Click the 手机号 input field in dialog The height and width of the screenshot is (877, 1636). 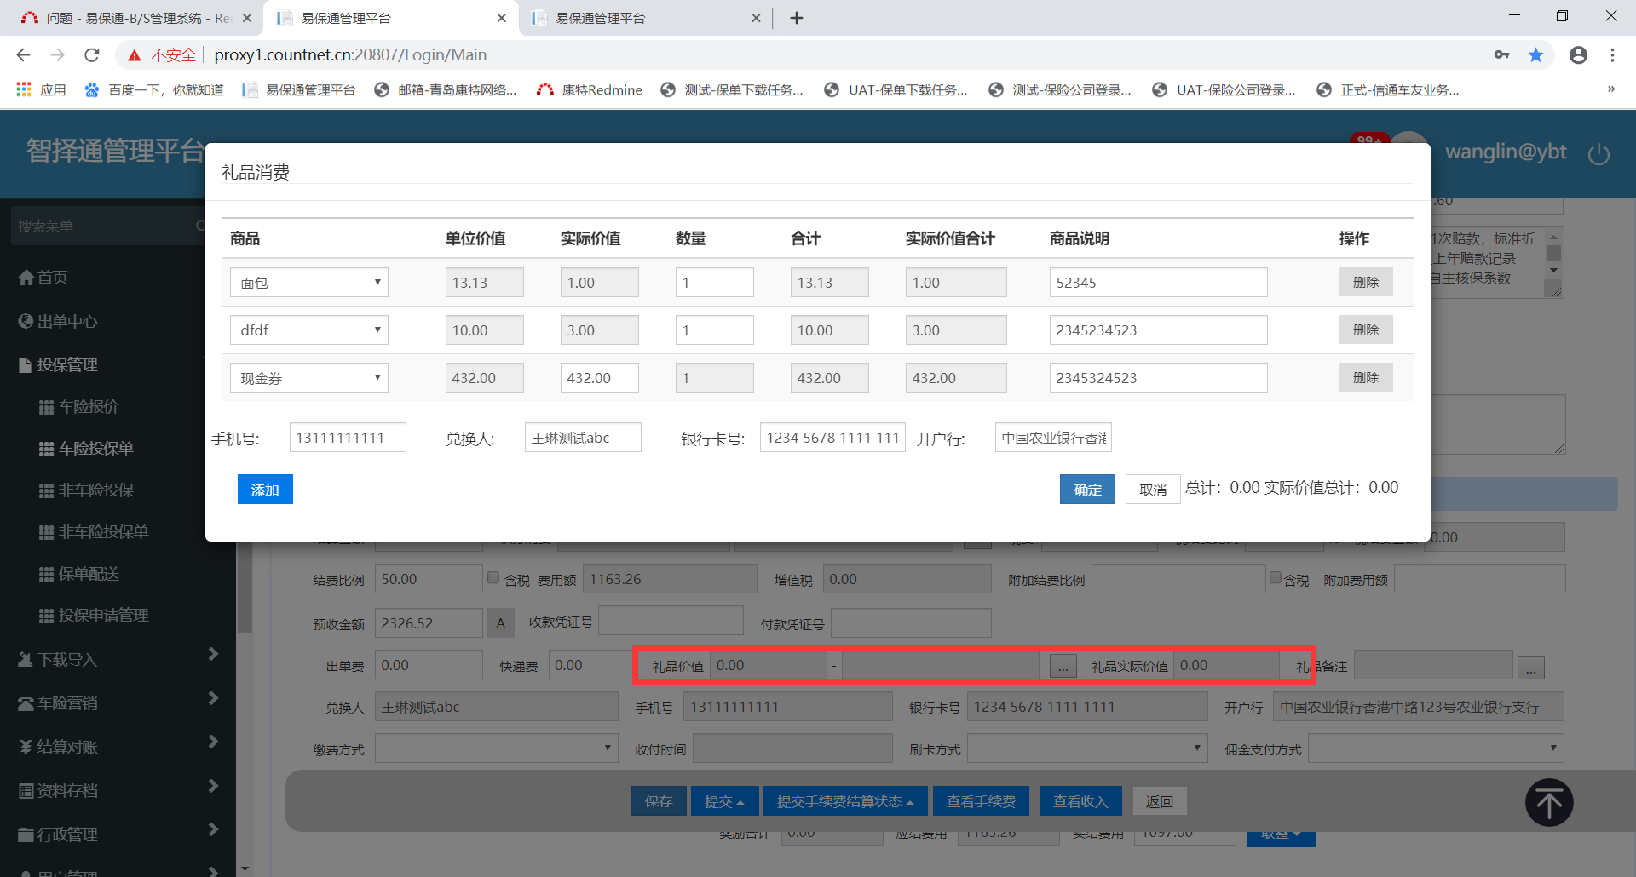point(348,438)
